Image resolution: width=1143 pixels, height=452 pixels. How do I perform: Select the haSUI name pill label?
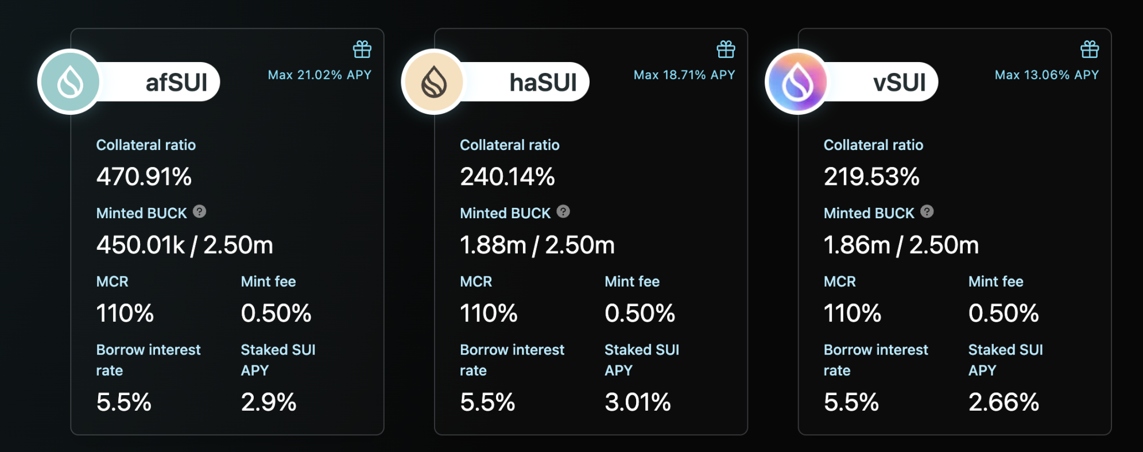pos(543,83)
